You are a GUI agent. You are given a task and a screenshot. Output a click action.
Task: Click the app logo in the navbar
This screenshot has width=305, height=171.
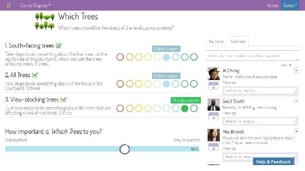tap(9, 5)
